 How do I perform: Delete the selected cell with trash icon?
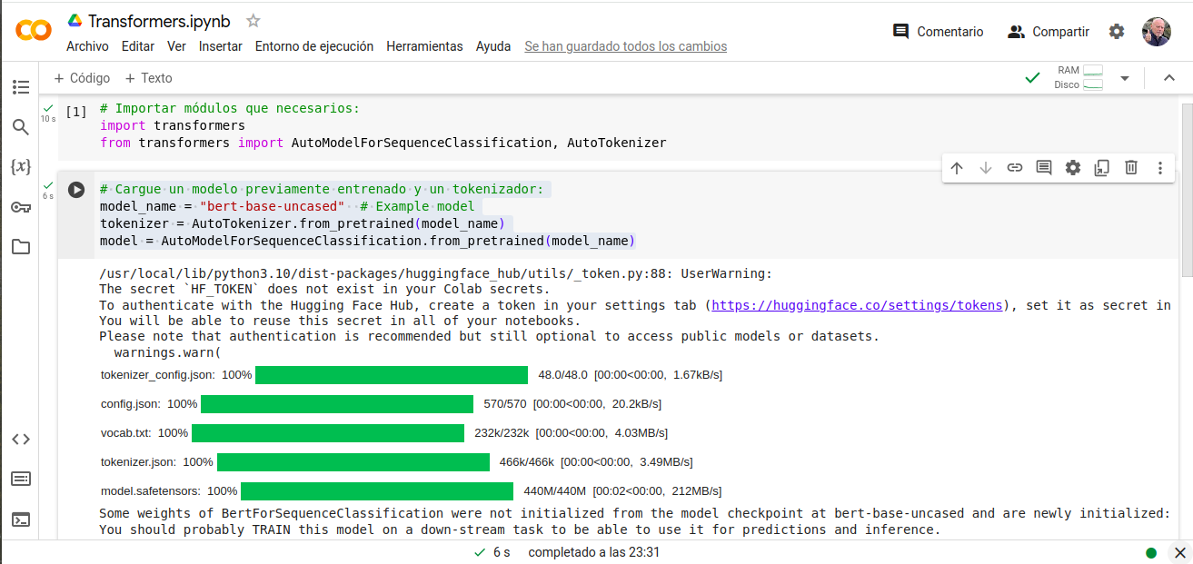point(1131,168)
